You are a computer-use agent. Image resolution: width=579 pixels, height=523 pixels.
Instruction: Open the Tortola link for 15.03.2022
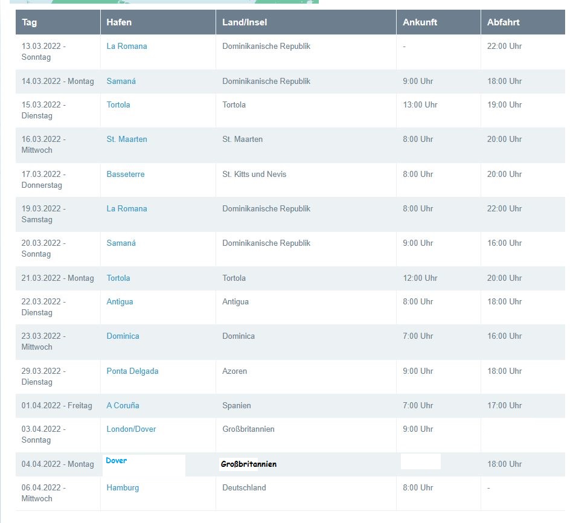[x=118, y=105]
